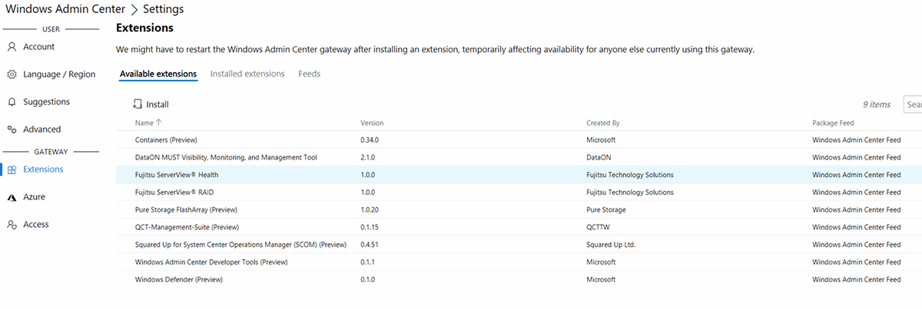The image size is (922, 309).
Task: Click the Suggestions bell icon
Action: [12, 102]
